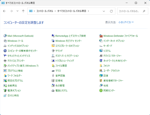Click the 電話とモデム icon
This screenshot has height=115, width=150.
(53, 91)
